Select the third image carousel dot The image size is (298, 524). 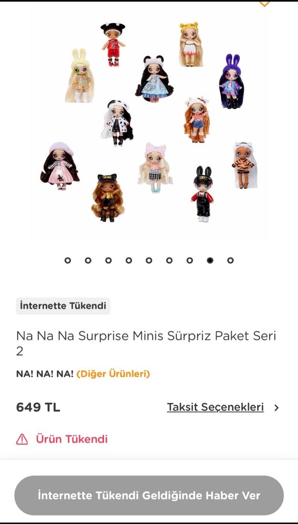(x=108, y=260)
